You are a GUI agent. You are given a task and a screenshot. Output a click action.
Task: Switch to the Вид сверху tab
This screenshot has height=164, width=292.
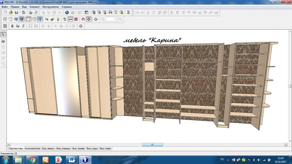[x=48, y=148]
